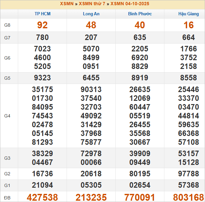Click Bình Phước special prize number 770091
Screen dimensions: 205x202
[140, 197]
